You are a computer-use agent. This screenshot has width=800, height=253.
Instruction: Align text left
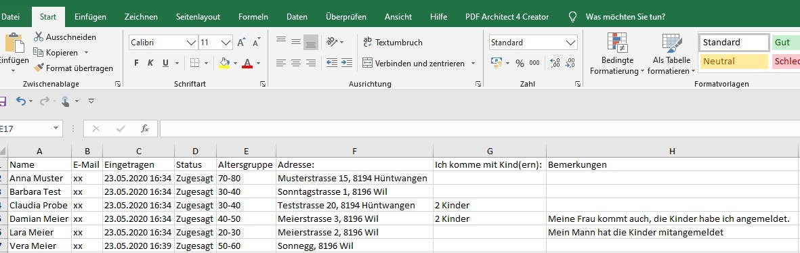(281, 63)
